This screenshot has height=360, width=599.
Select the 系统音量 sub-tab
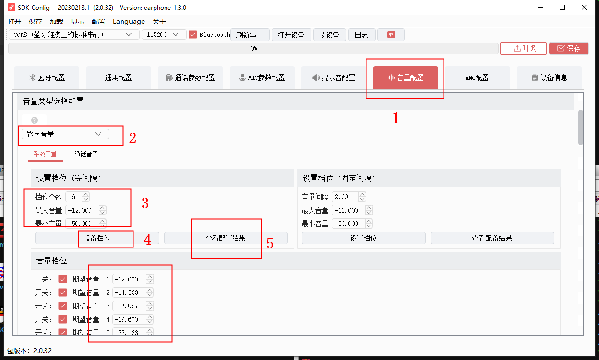click(45, 154)
